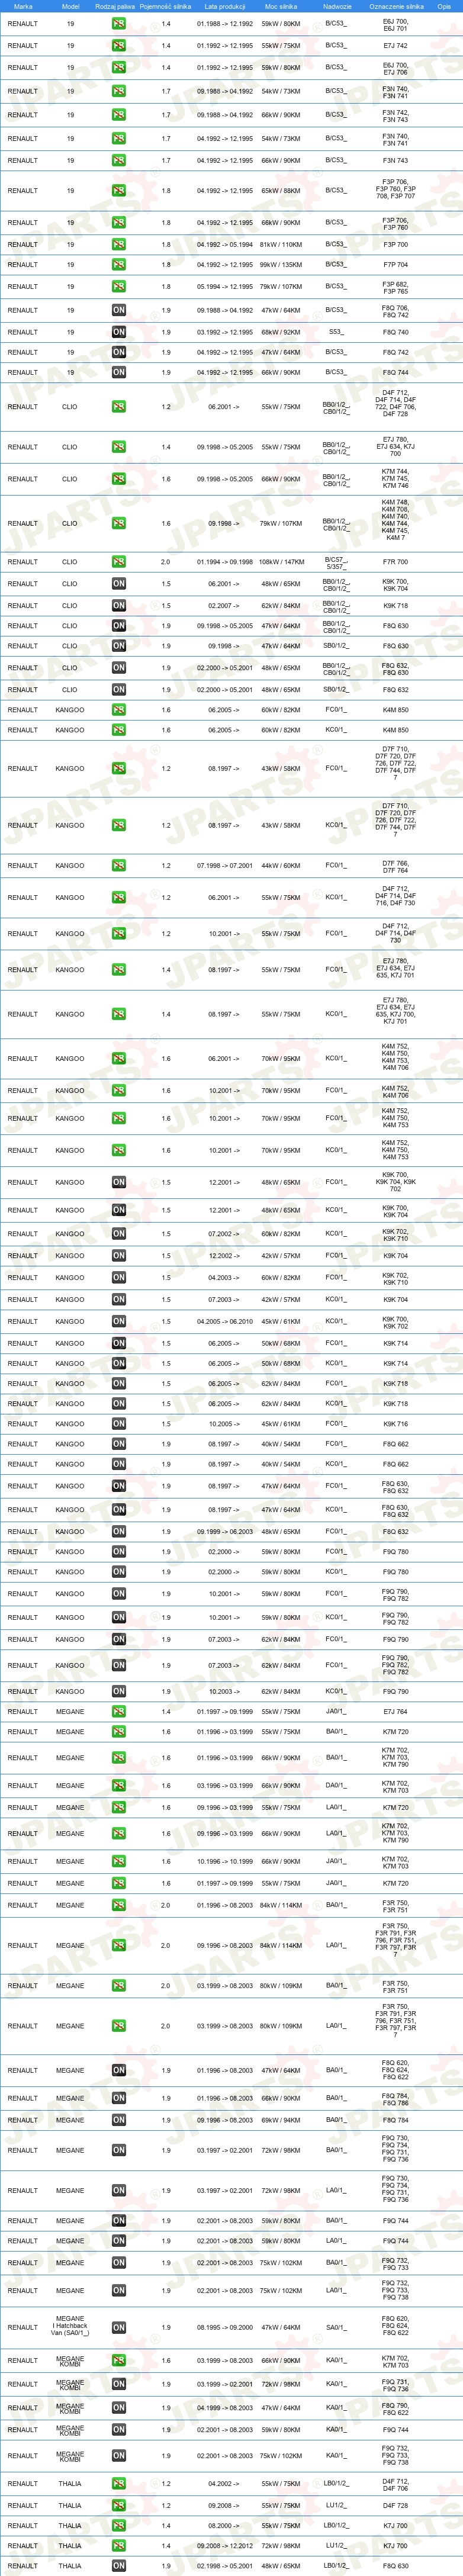
Task: Click the petrol fuel icon in the E7J 742 row
Action: (118, 45)
